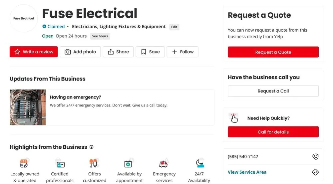Share this business page
This screenshot has height=184, width=333.
pos(118,52)
